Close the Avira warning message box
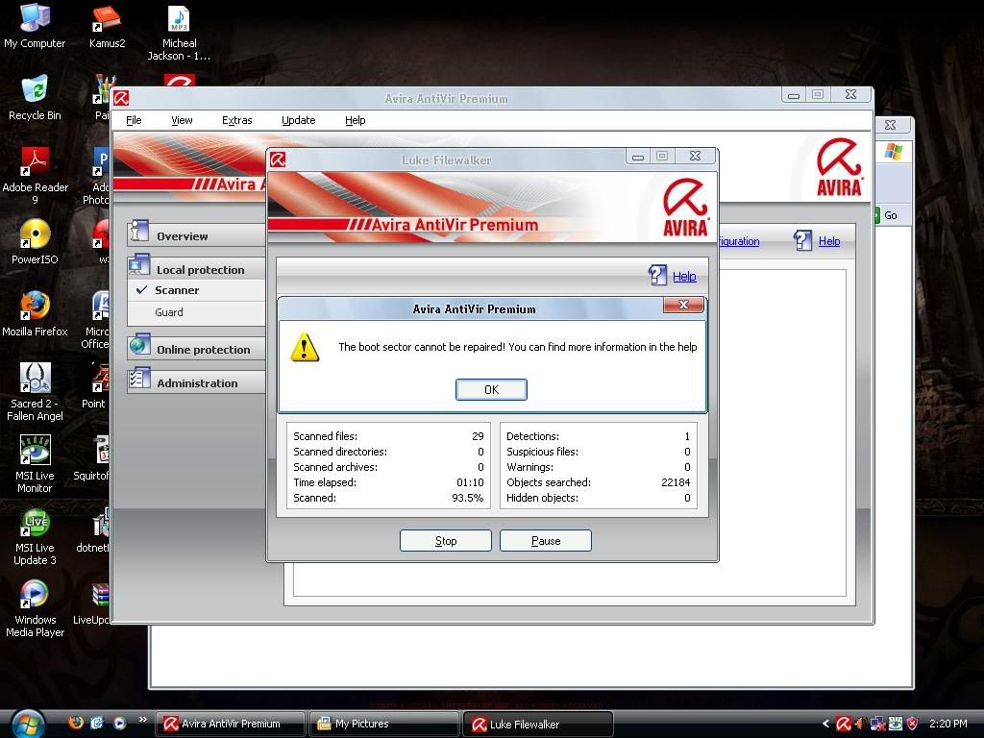Viewport: 984px width, 738px height. pos(683,305)
